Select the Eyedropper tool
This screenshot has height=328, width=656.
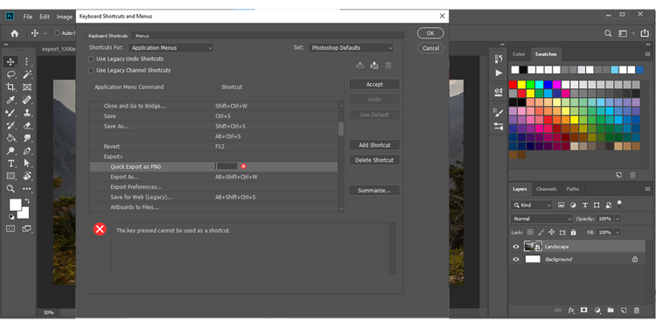(10, 100)
